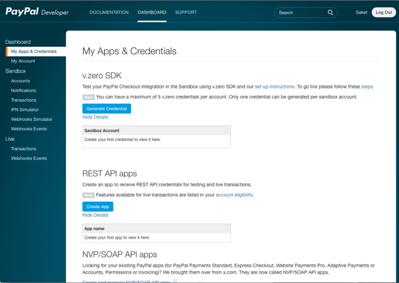Click the Saket username
The width and height of the screenshot is (399, 283).
coord(362,12)
